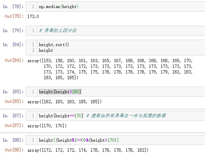Click the sorted height array output
Image resolution: width=205 pixels, height=155 pixels.
point(110,69)
